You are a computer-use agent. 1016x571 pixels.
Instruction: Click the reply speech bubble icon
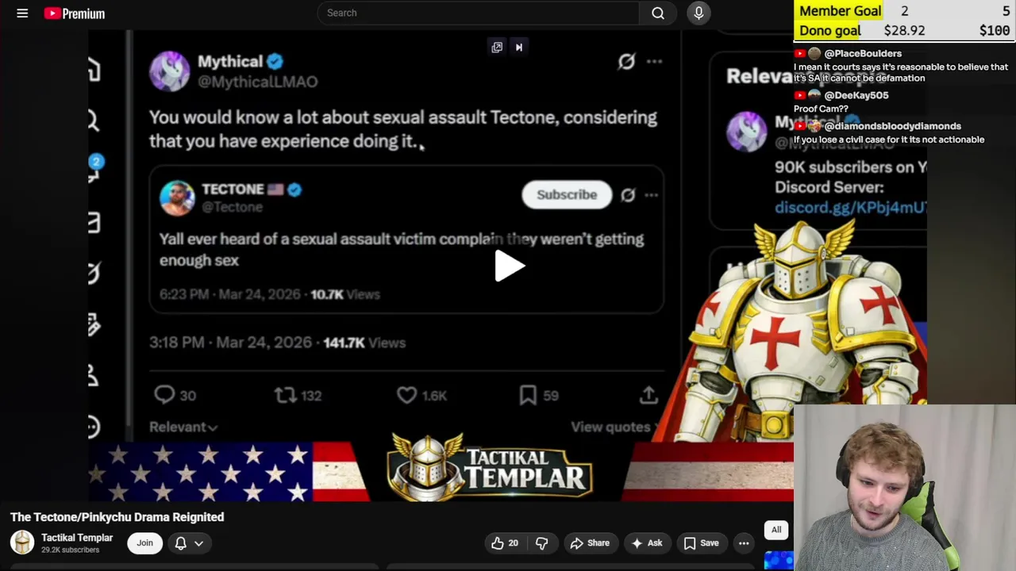(x=164, y=395)
